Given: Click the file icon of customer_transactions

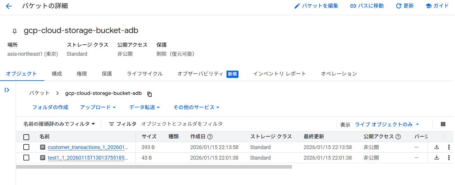Looking at the screenshot, I should (x=43, y=147).
